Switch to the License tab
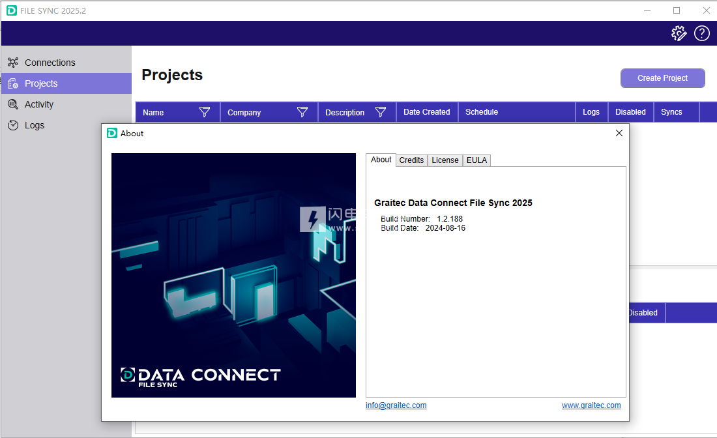 [x=445, y=160]
